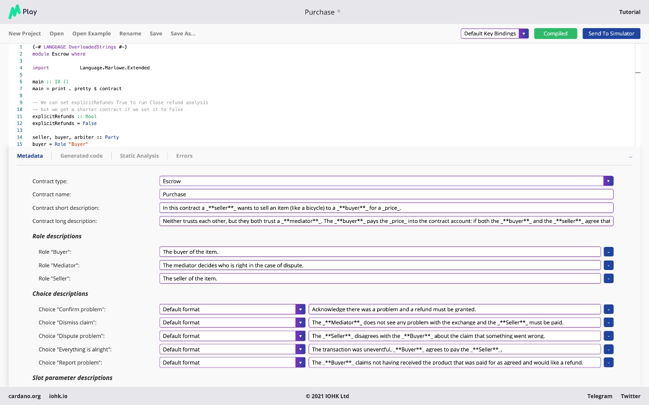
Task: Click code line "explicitRefunds = False"
Action: point(64,123)
